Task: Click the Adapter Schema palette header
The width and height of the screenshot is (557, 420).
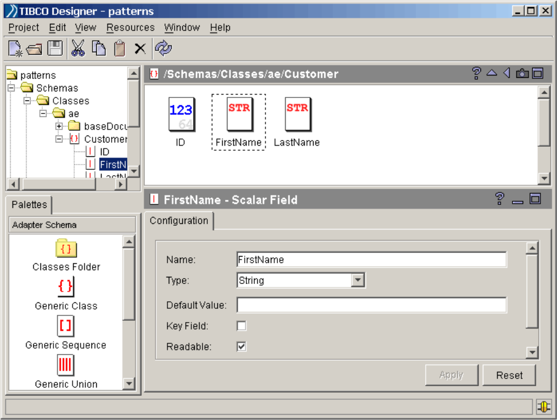Action: click(72, 225)
